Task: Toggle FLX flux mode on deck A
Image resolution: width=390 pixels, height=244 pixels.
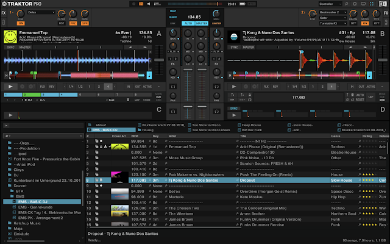Action: [43, 87]
